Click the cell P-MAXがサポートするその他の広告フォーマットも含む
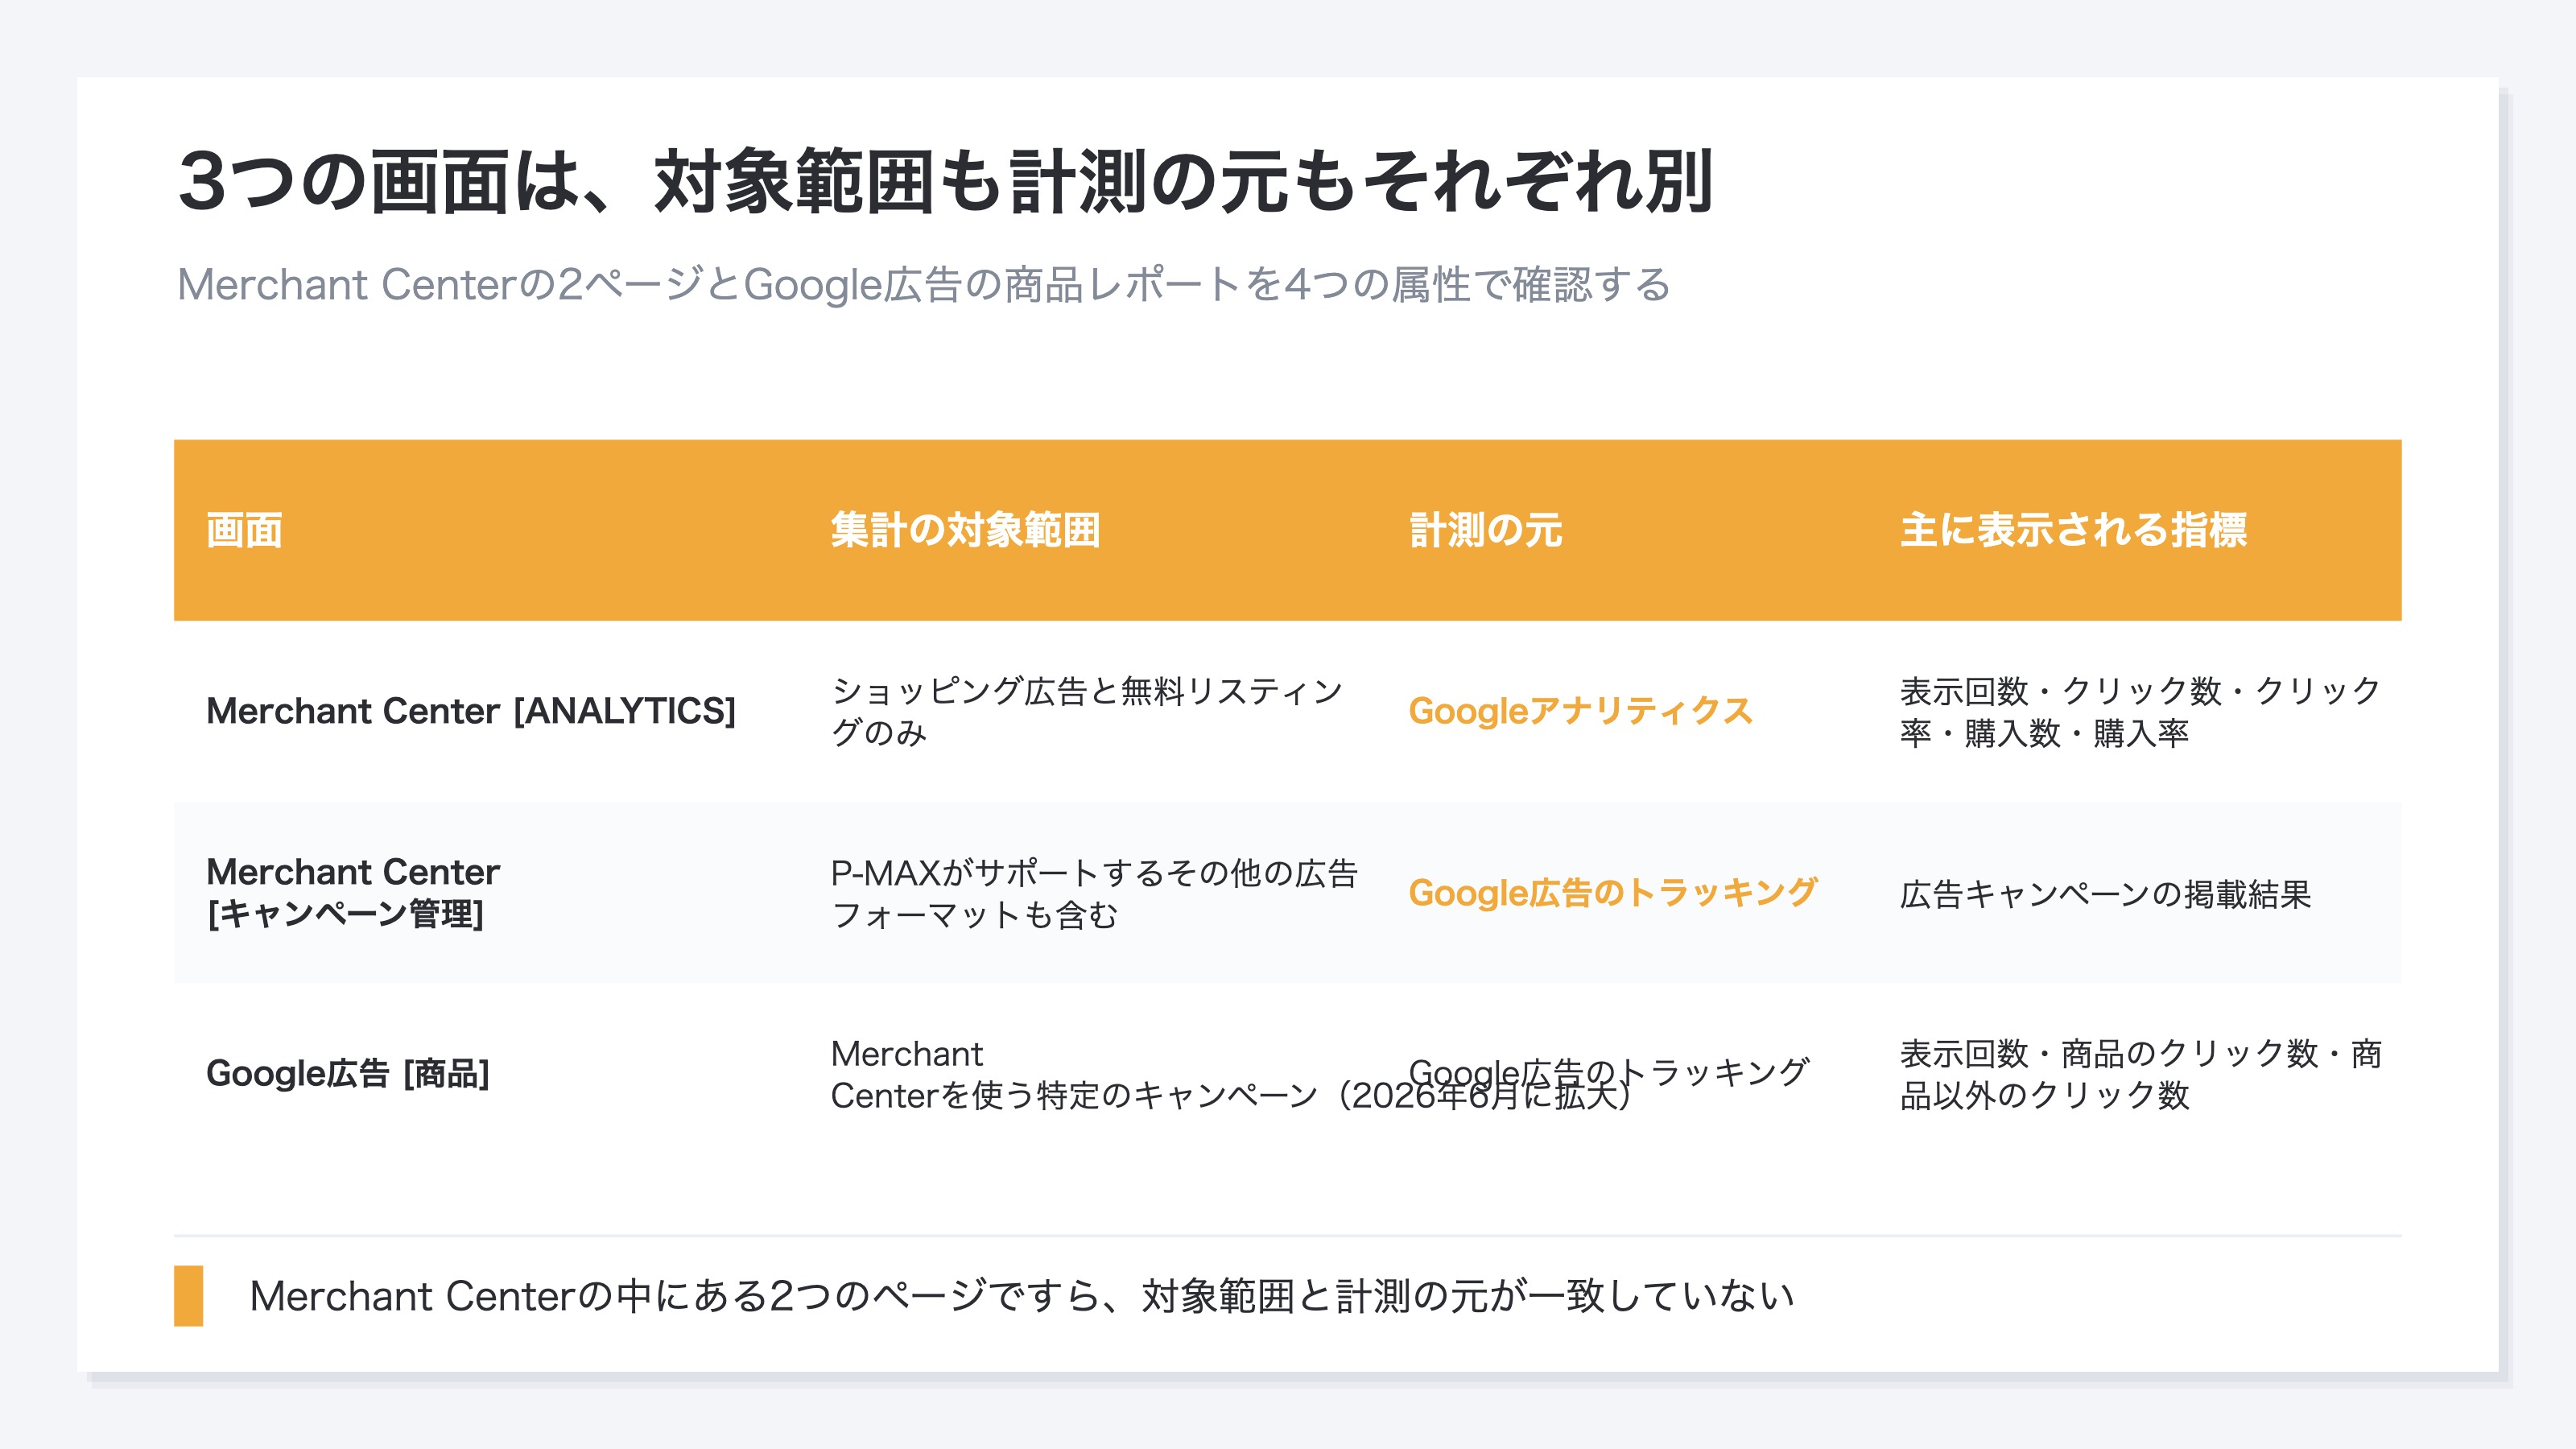The height and width of the screenshot is (1449, 2576). tap(1094, 893)
